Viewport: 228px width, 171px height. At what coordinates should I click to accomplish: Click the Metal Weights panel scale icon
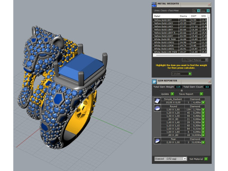click(x=154, y=5)
